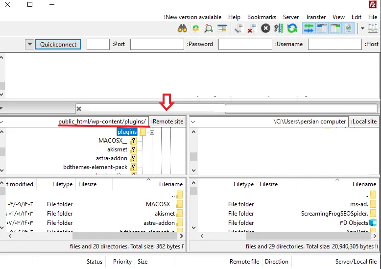This screenshot has height=269, width=381.
Task: Select astra-addon folder in remote tree
Action: [112, 158]
